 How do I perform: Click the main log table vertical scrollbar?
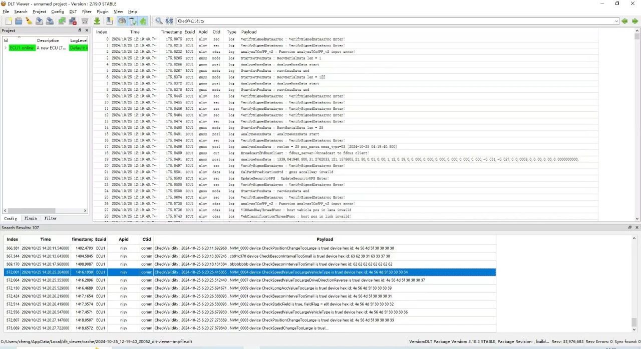click(x=637, y=125)
